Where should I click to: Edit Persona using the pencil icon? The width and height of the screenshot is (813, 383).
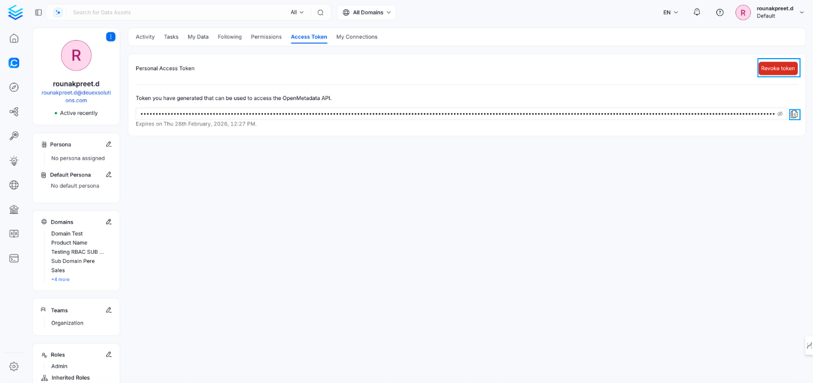click(x=109, y=144)
